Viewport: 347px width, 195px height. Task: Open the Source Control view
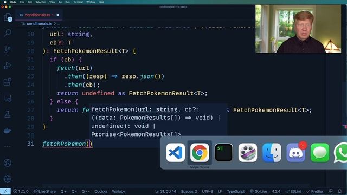point(8,49)
